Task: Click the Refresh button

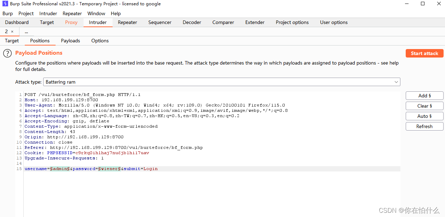Action: (x=424, y=126)
